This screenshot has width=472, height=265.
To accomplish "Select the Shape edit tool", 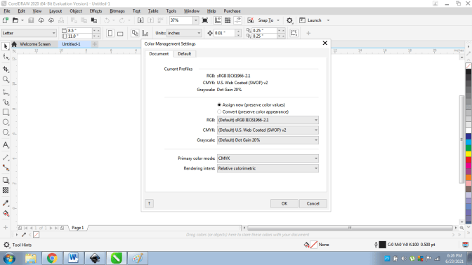I will coord(6,57).
